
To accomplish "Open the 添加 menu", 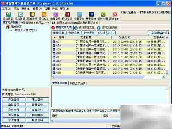I will (16, 9).
